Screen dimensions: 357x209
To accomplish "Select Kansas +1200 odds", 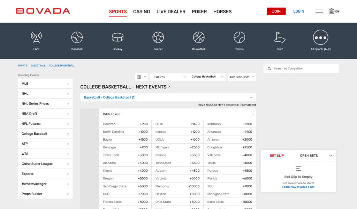I will (177, 132).
